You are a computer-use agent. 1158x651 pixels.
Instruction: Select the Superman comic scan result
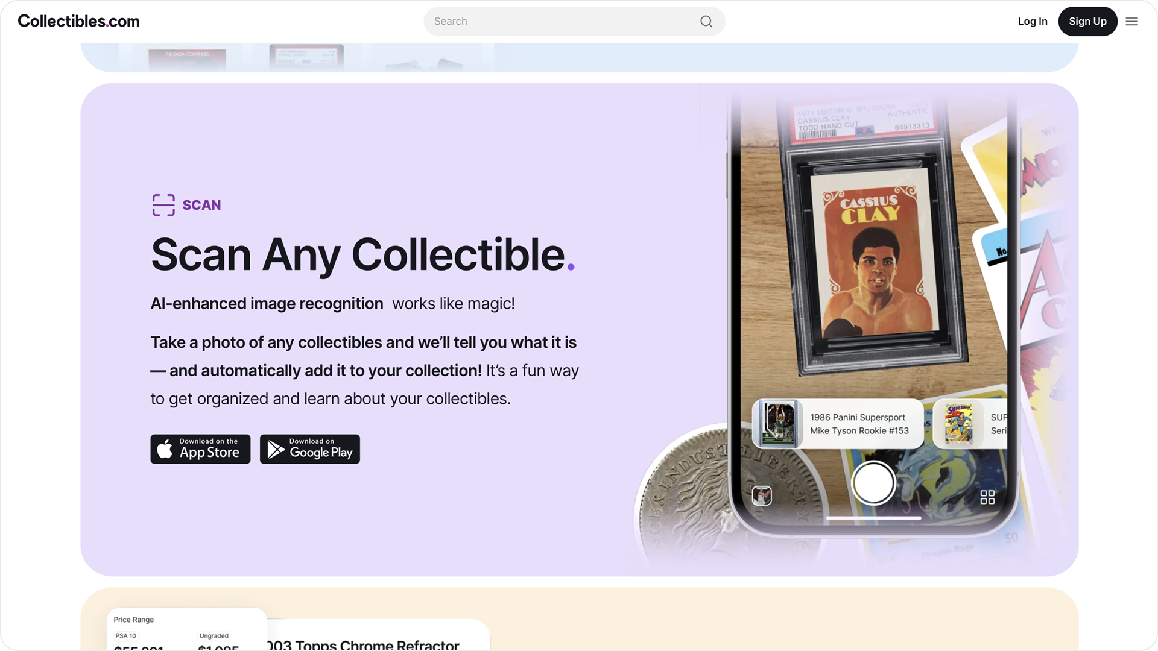[970, 424]
